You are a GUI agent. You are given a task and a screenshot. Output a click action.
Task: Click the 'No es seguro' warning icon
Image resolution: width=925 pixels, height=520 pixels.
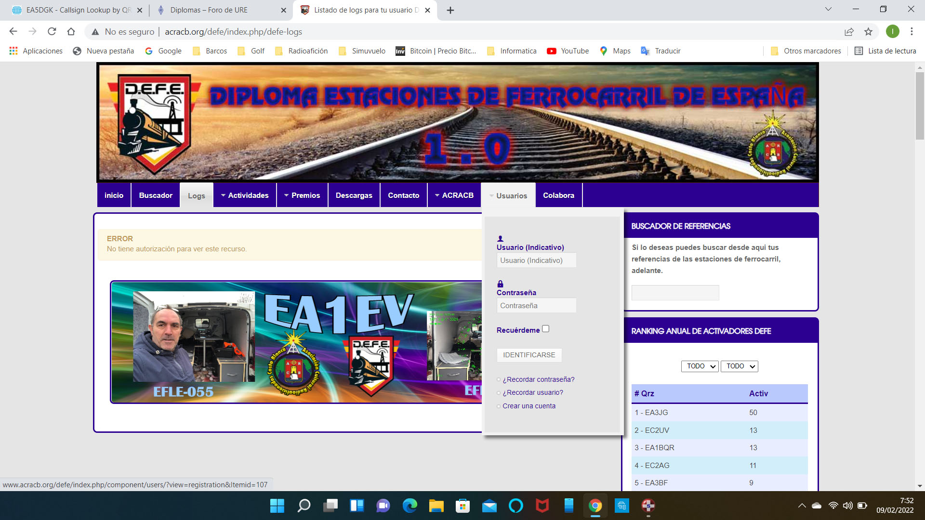point(95,32)
